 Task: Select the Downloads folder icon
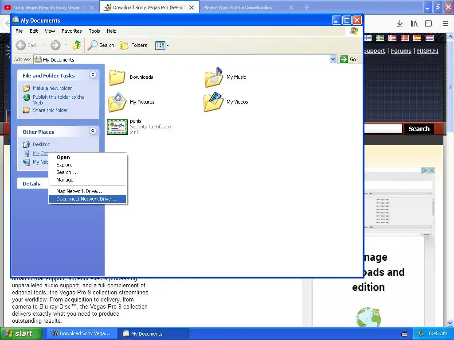click(x=117, y=77)
